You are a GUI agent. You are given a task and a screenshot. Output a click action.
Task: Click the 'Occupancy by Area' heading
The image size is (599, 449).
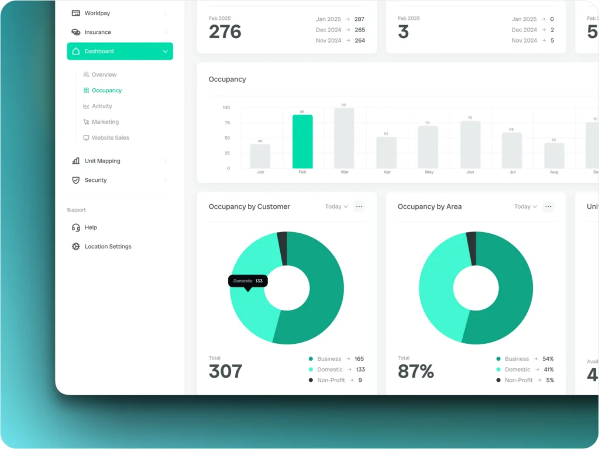coord(430,206)
